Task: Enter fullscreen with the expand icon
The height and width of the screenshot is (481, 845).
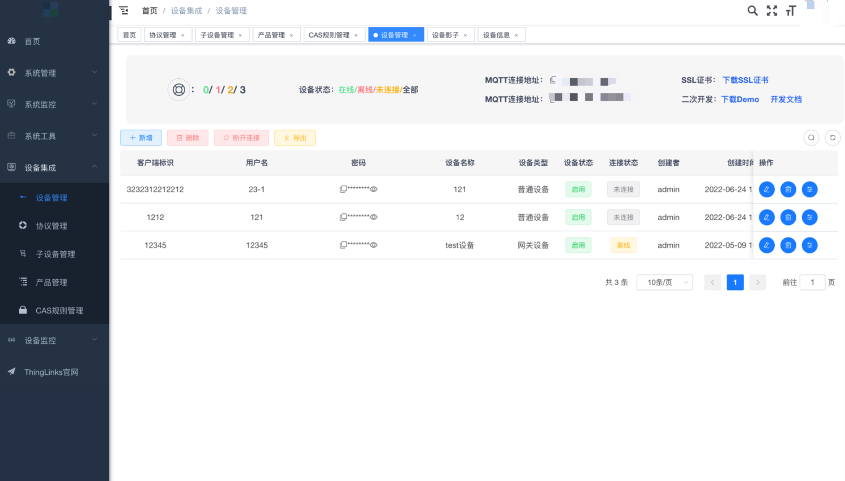Action: (772, 11)
